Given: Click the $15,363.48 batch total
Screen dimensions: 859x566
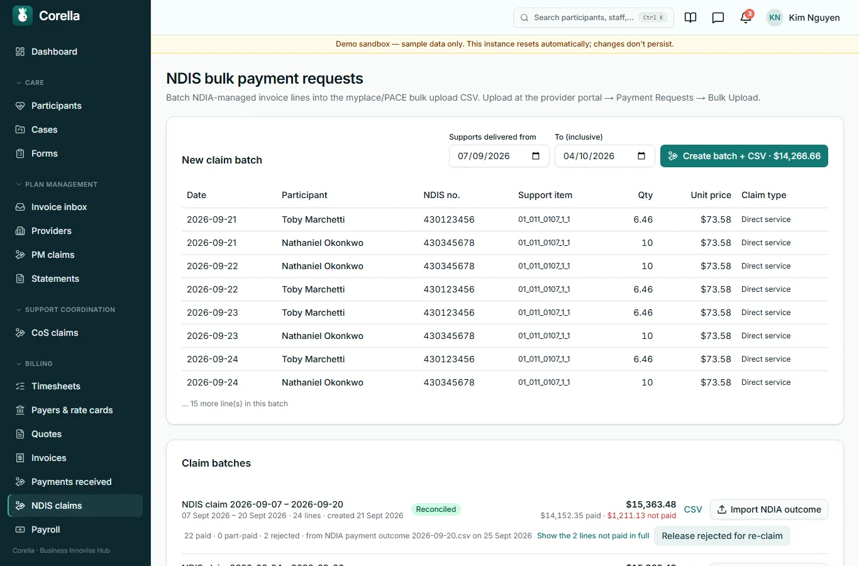Looking at the screenshot, I should 651,504.
